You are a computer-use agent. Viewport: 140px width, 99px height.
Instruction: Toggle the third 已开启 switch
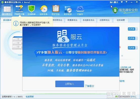click(133, 48)
